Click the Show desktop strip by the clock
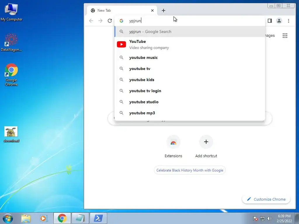Screen dimensions: 299x224 coord(297,218)
